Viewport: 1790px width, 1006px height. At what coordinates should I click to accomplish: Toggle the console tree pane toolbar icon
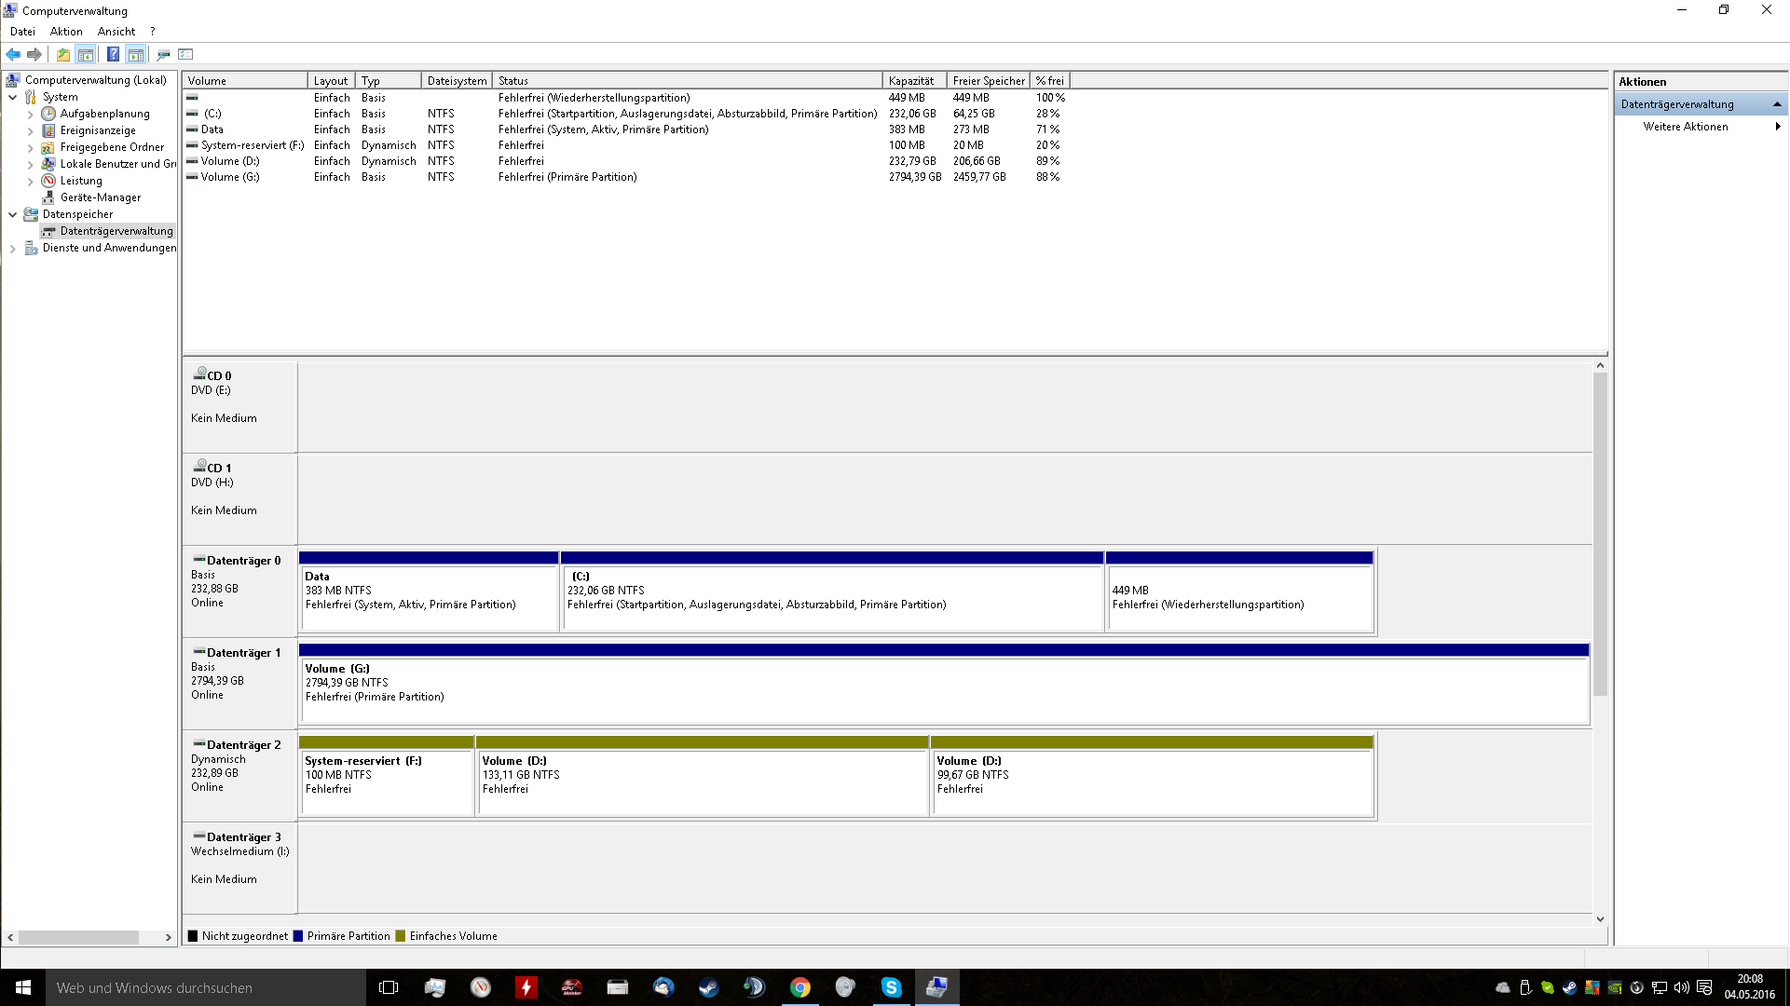[x=86, y=54]
